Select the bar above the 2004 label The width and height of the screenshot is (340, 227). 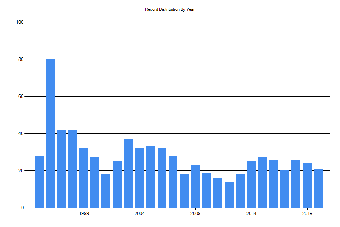pos(140,178)
